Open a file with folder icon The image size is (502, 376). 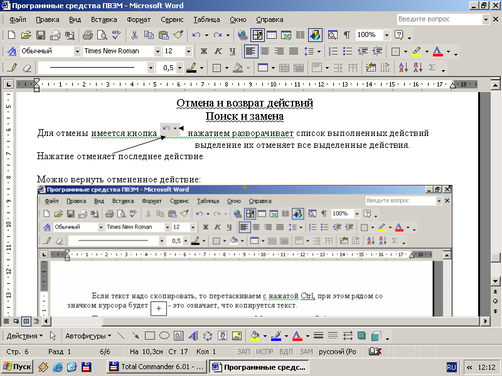[26, 35]
